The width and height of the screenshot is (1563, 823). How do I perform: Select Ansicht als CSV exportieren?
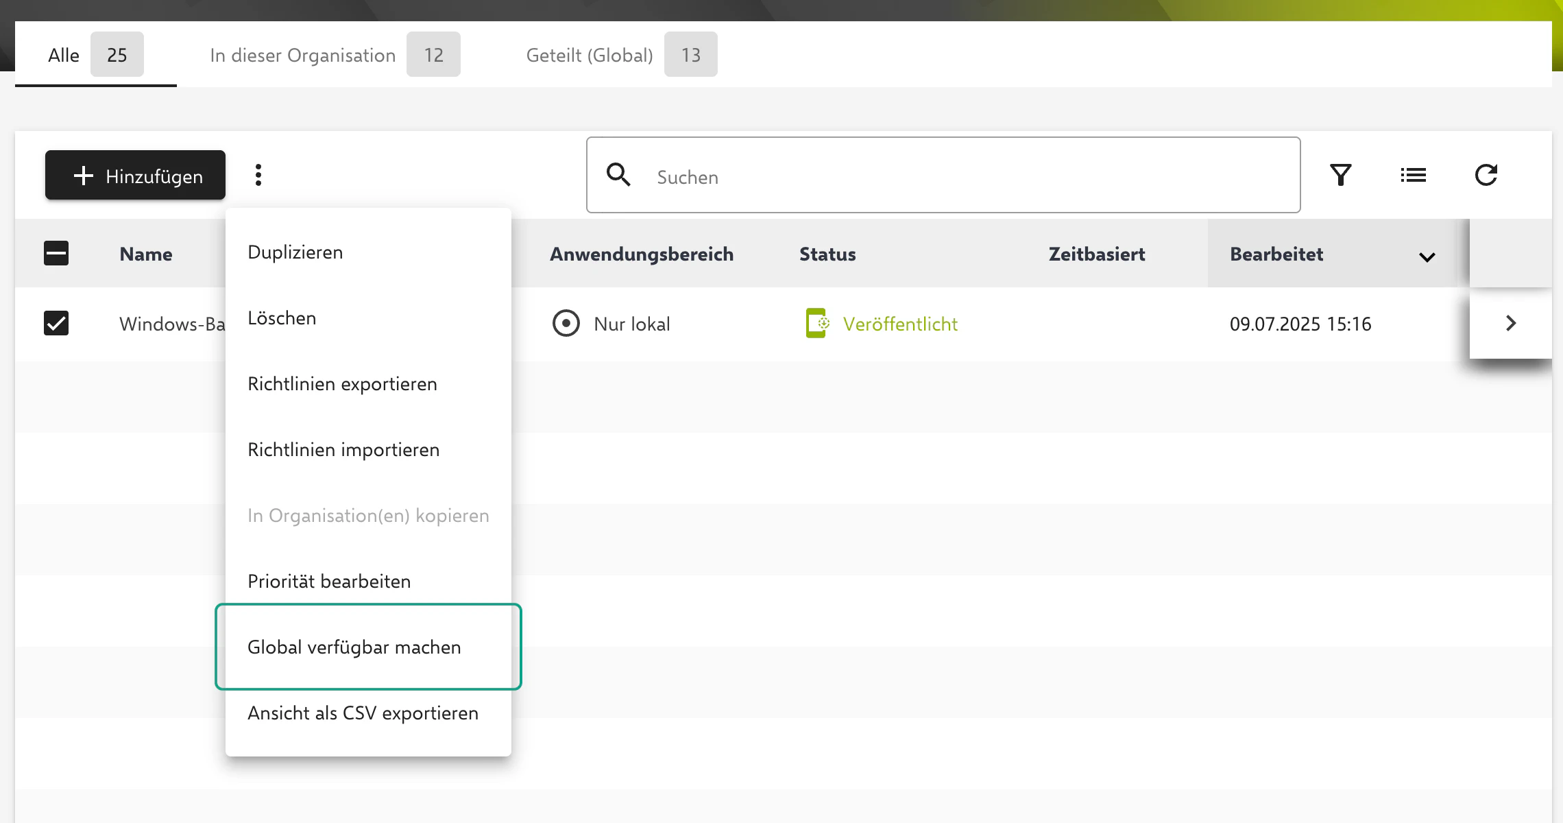(368, 713)
